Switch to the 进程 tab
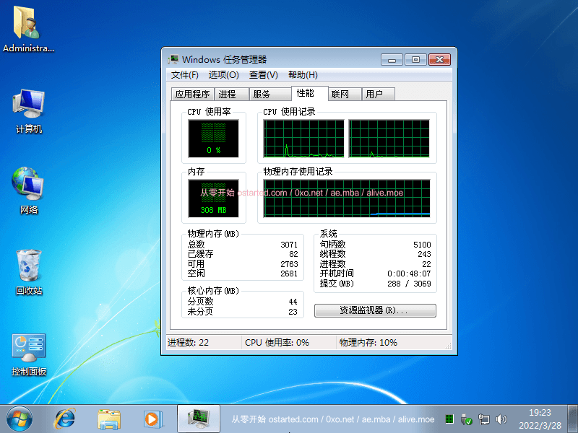578x433 pixels. 232,95
